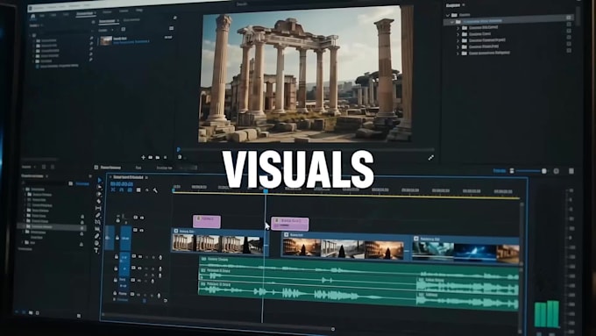The height and width of the screenshot is (336, 596).
Task: Switch project panel to list view icon
Action: coord(172,28)
